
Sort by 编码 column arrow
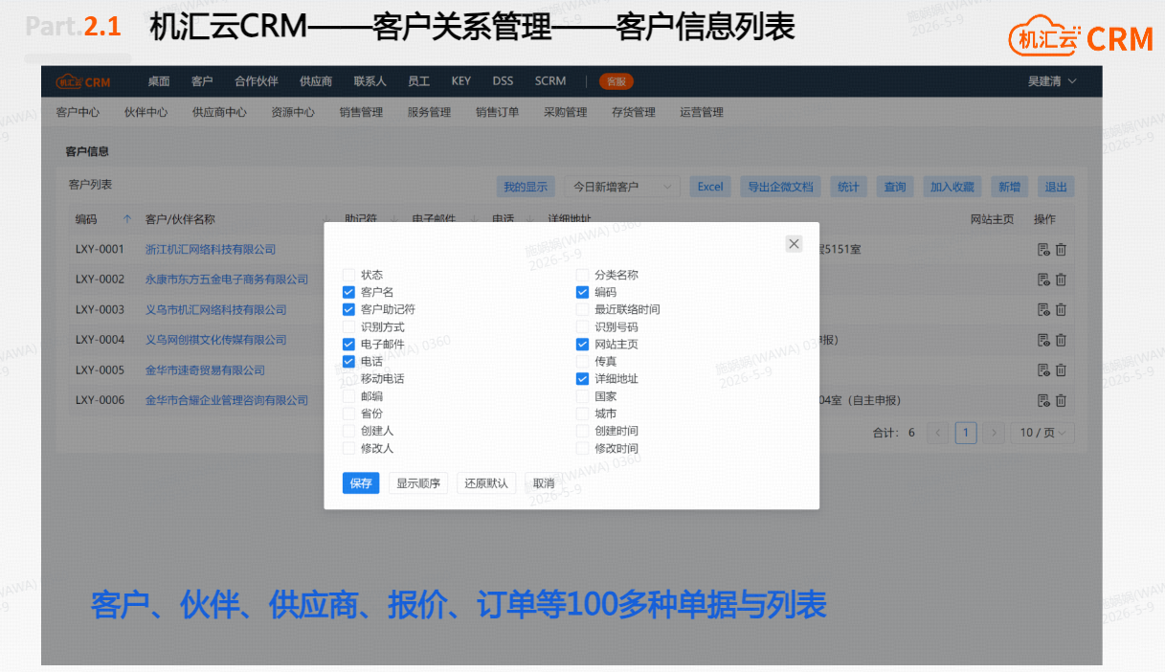tap(127, 219)
